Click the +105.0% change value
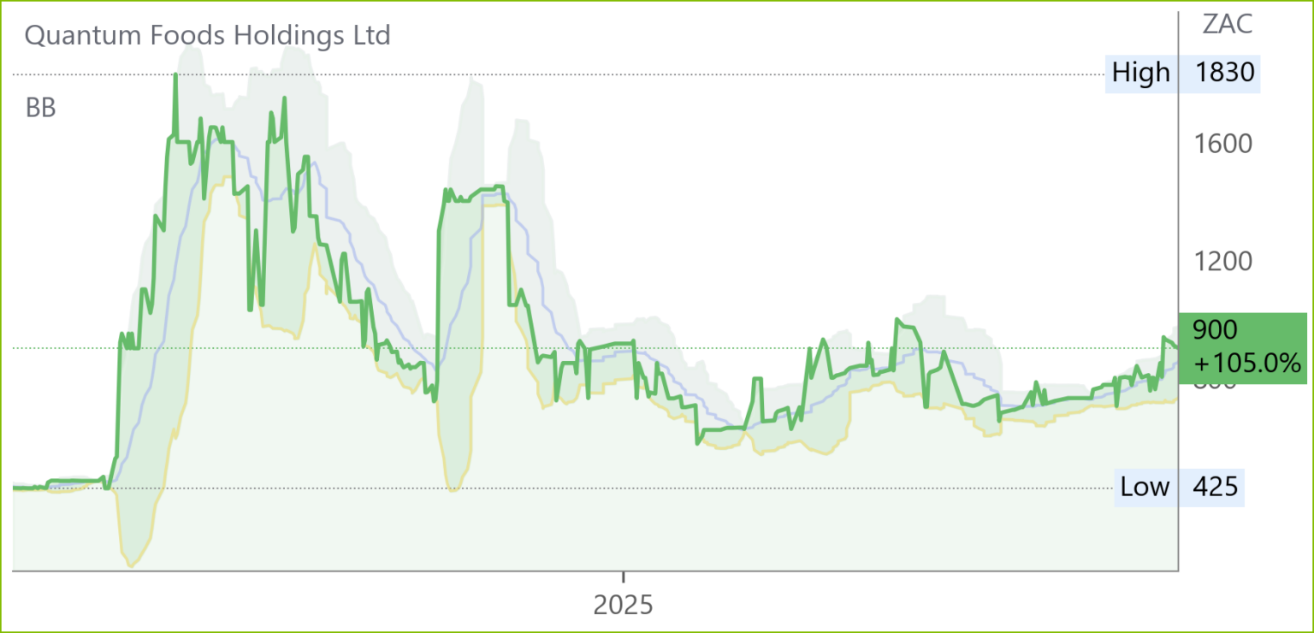The image size is (1314, 633). coord(1247,364)
